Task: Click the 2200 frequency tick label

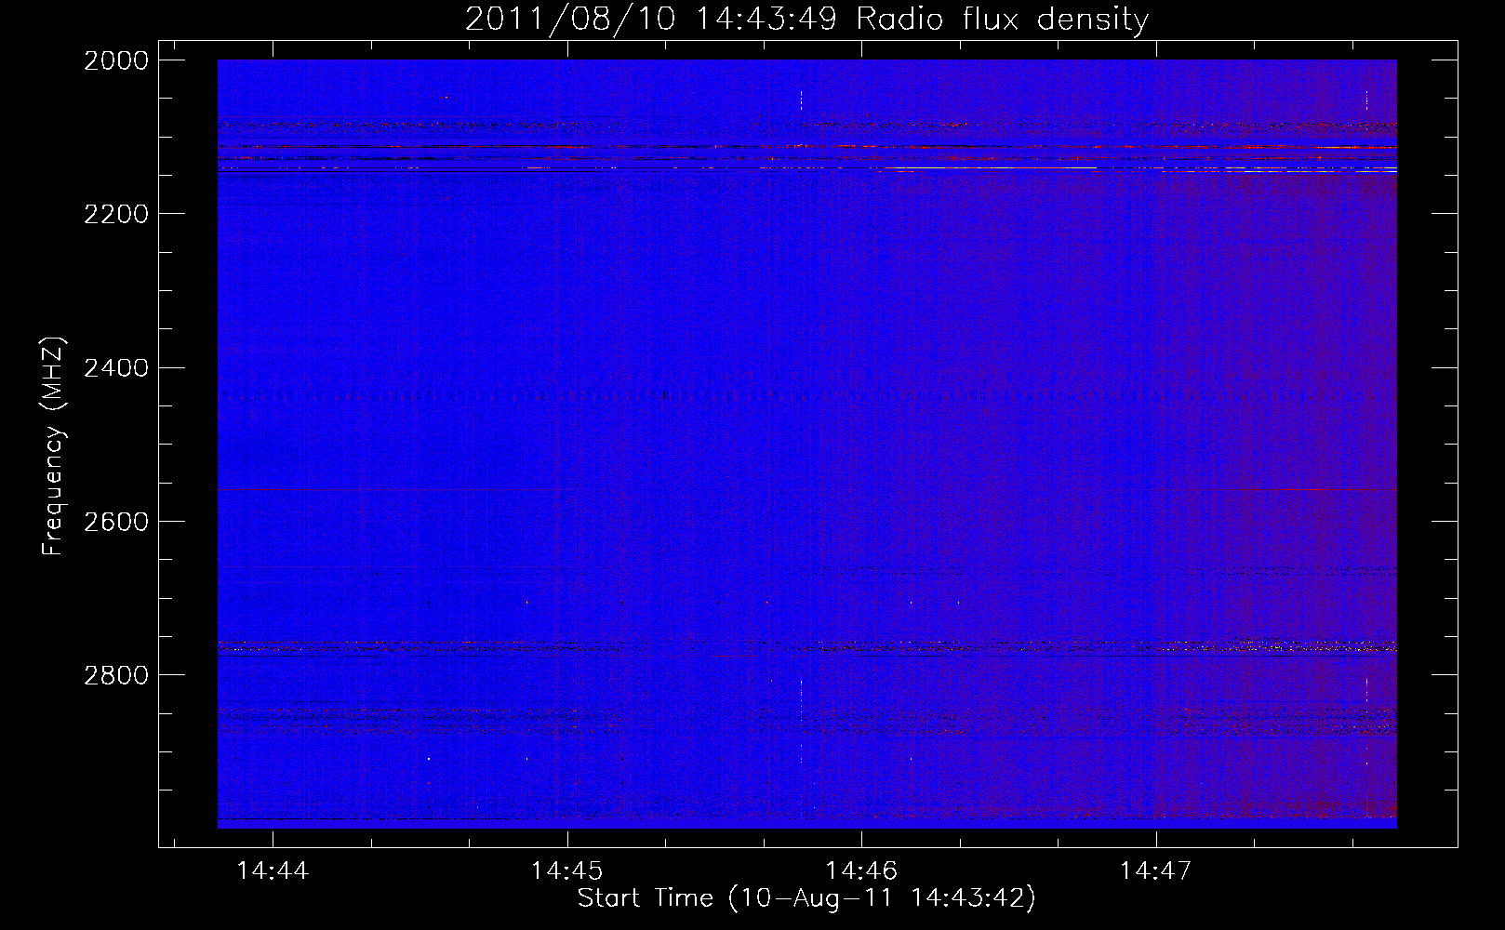Action: tap(116, 214)
